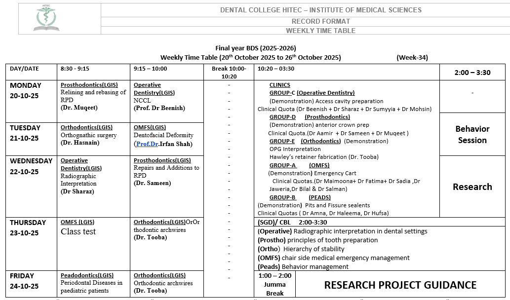Select the WEEKLY TIME TABLE header text
510x300 pixels.
(x=320, y=31)
